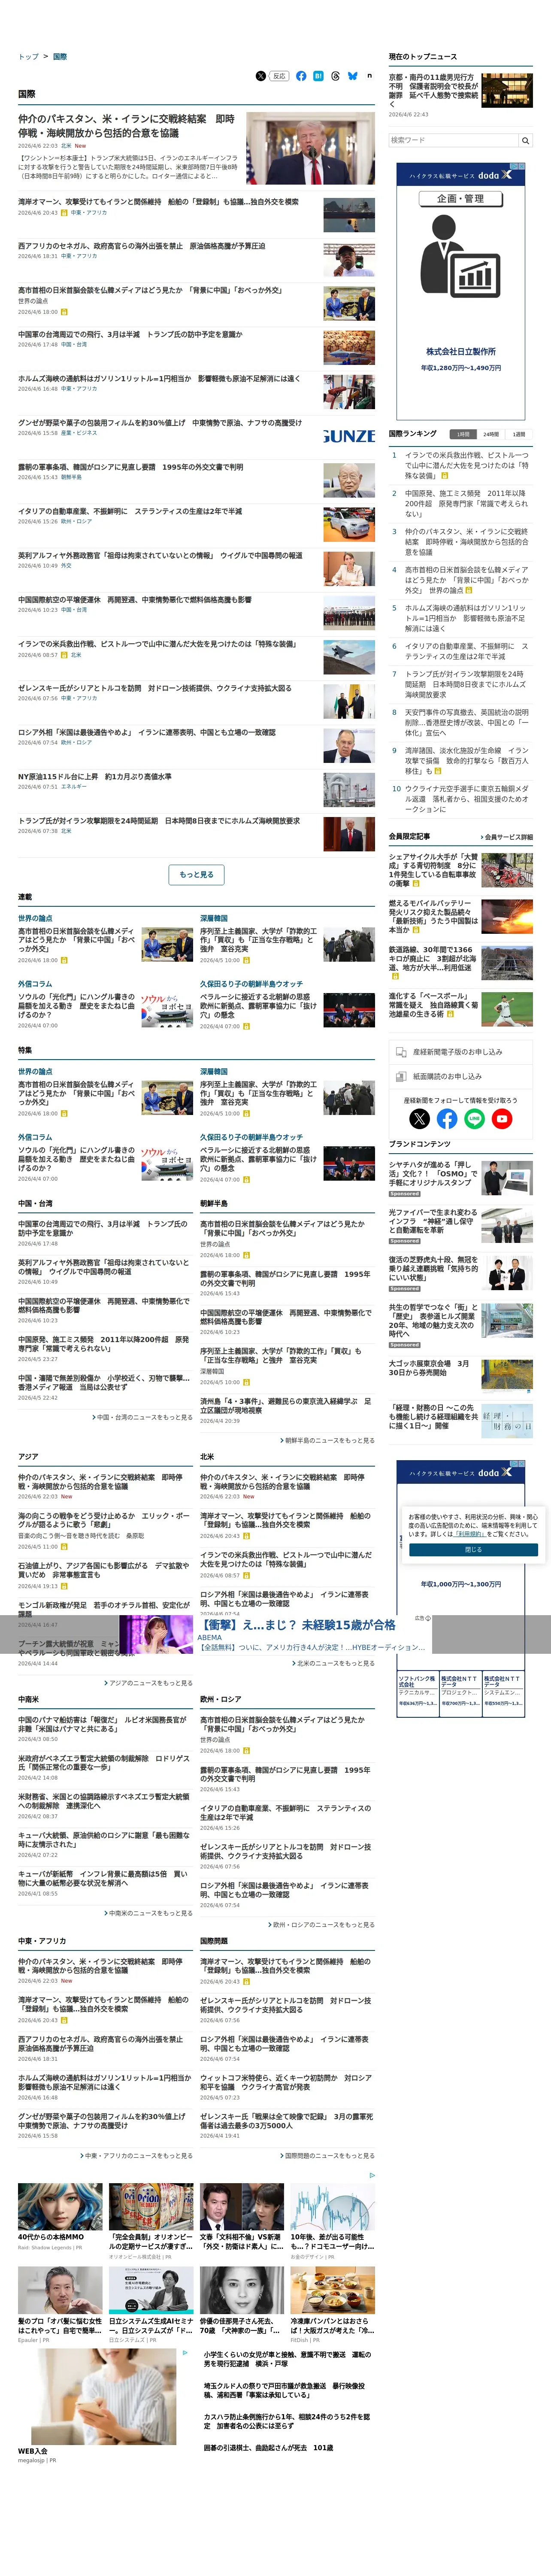Click the 朝鮮半島 tag under 露朝の軍事条項 article
551x2576 pixels.
(71, 477)
